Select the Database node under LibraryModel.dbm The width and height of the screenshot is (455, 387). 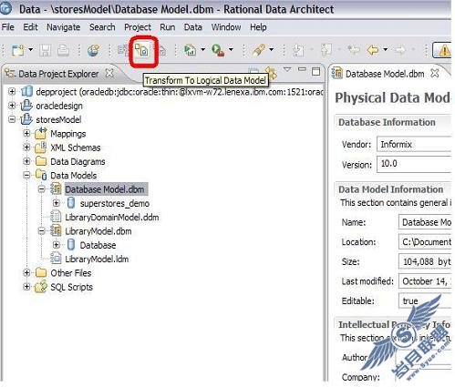pos(98,245)
